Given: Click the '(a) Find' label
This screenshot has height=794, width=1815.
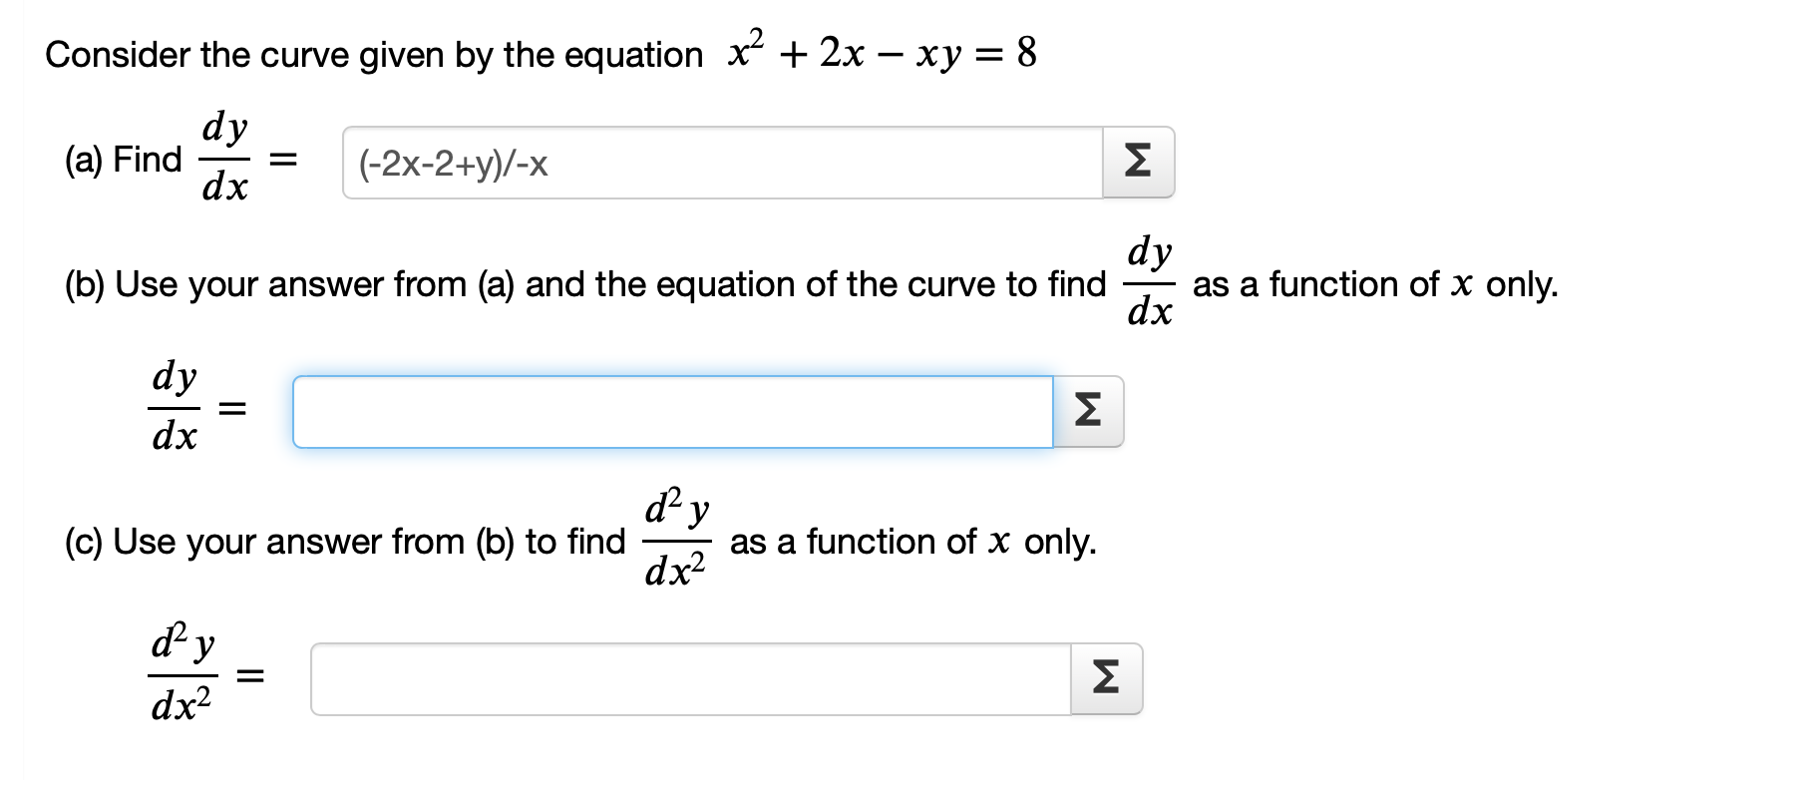Looking at the screenshot, I should point(124,160).
